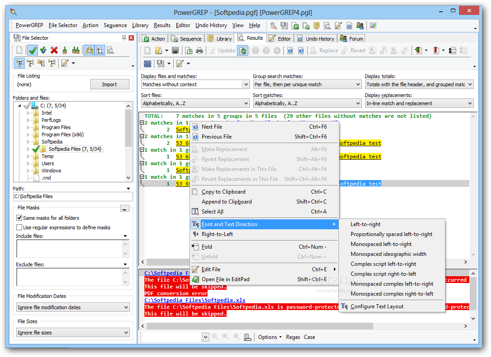Select the first folder tree view icon in File Selector
The image size is (491, 357).
click(20, 63)
